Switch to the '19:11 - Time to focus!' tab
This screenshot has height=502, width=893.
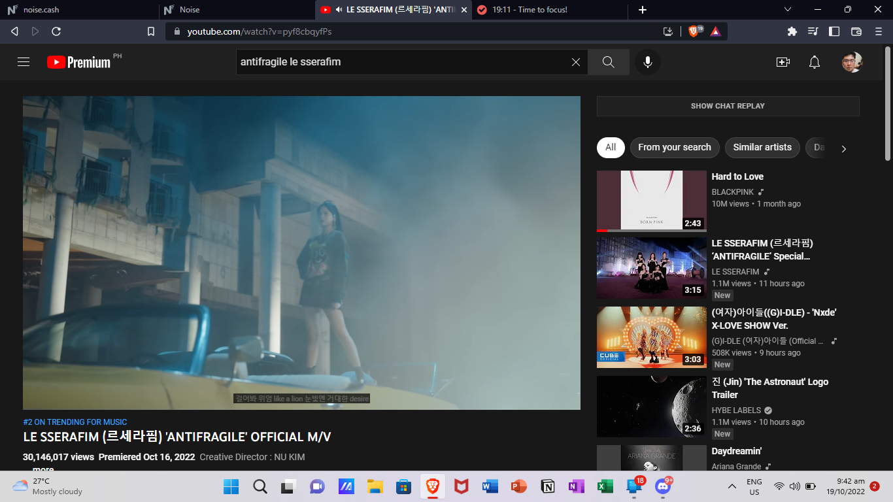click(x=549, y=10)
